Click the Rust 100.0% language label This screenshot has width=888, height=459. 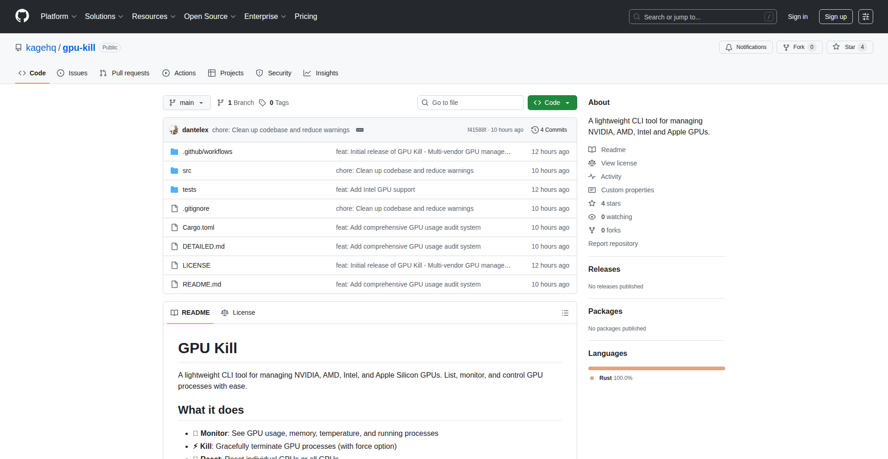click(x=616, y=378)
